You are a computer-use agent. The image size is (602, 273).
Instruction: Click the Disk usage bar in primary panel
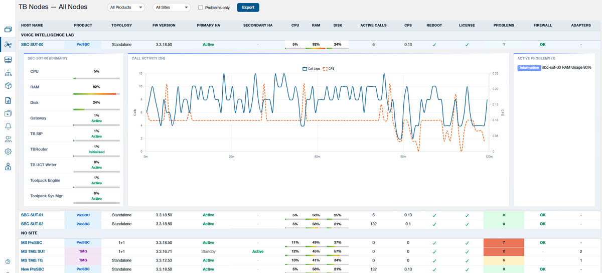coord(96,109)
